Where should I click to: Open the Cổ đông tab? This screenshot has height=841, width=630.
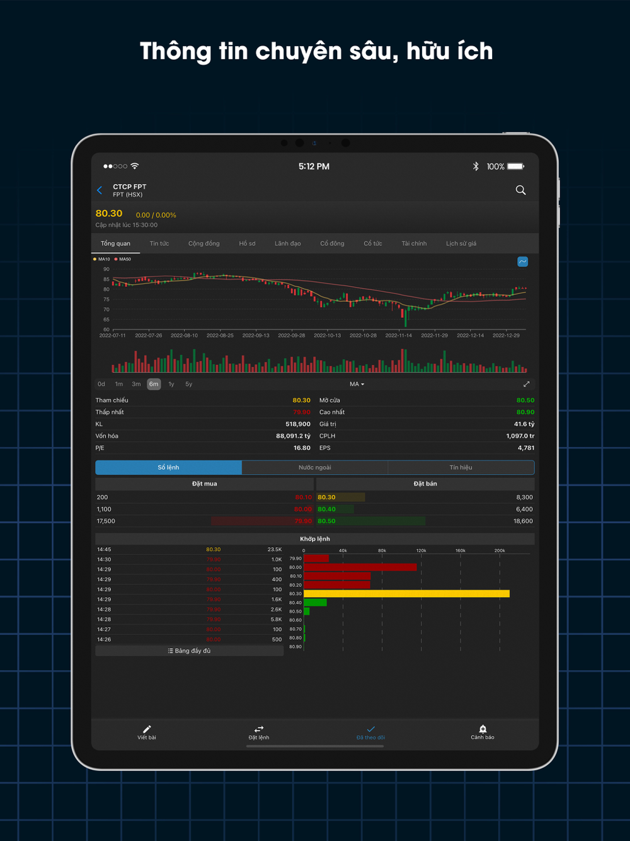pos(332,243)
